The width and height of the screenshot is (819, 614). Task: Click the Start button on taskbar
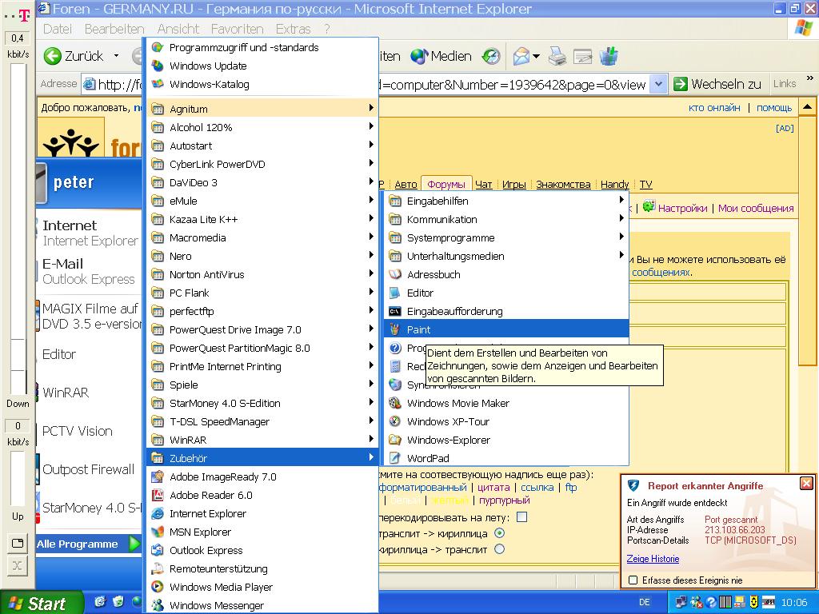(42, 604)
